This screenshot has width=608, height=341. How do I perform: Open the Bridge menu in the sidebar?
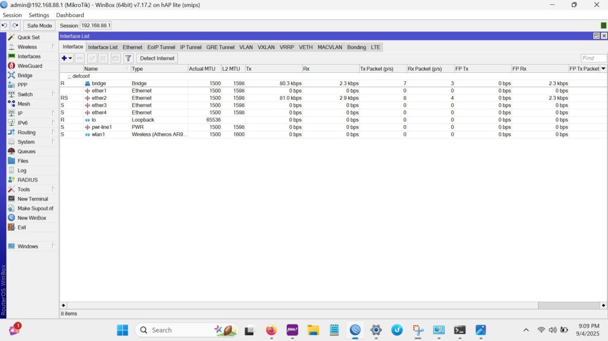pyautogui.click(x=24, y=75)
